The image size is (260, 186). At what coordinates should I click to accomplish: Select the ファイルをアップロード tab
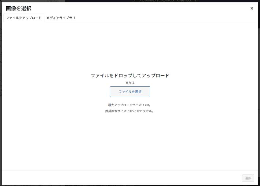(x=23, y=18)
